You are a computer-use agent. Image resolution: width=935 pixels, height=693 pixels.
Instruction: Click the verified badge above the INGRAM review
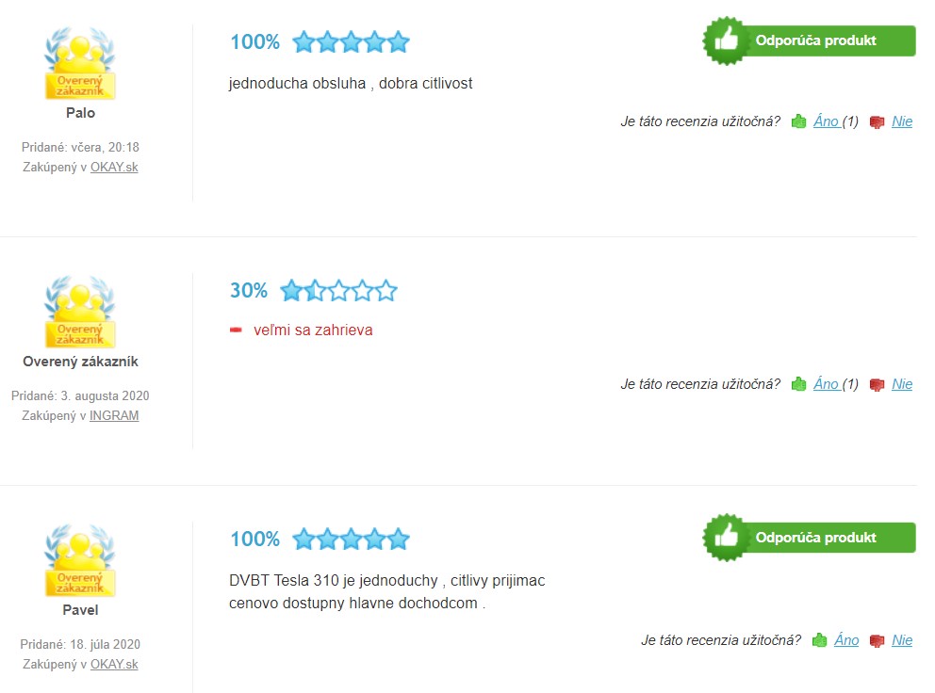tap(80, 312)
